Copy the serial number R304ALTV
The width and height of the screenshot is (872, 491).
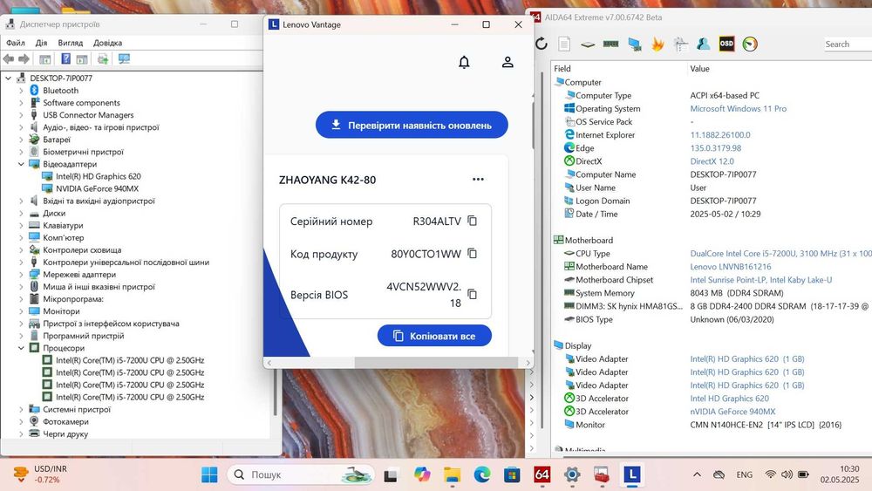[472, 221]
